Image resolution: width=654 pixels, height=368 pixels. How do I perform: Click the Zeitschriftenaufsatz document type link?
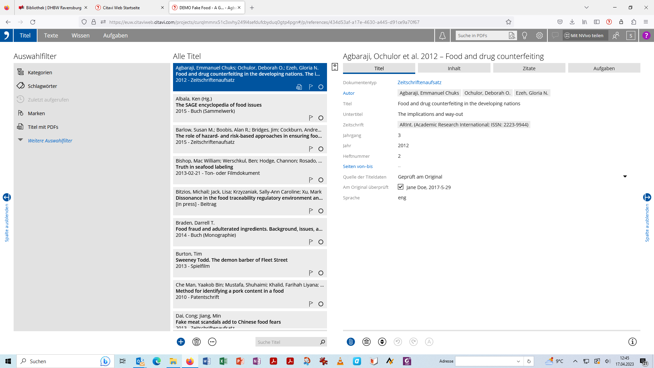point(420,82)
